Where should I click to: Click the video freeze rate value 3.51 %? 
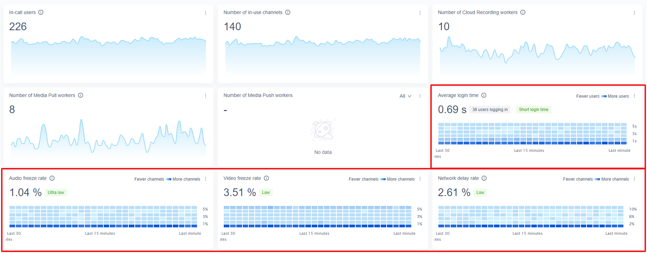[x=240, y=193]
